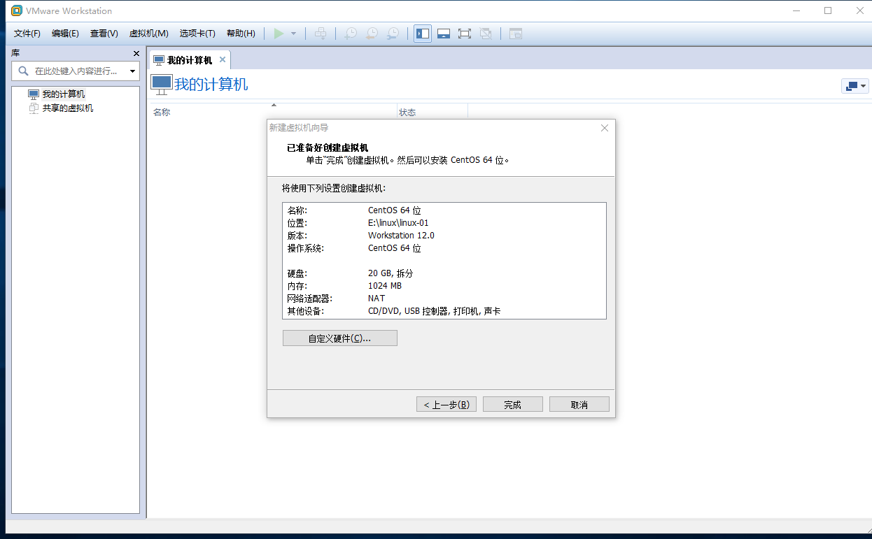872x539 pixels.
Task: Click the green power-on play icon
Action: click(x=279, y=34)
